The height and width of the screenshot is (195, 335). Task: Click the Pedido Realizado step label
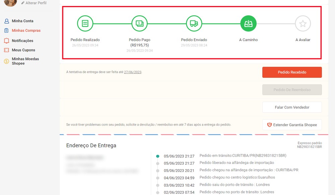85,40
